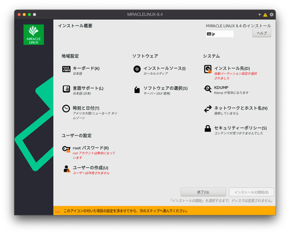Click Kdump が有効になります status text

pyautogui.click(x=231, y=93)
